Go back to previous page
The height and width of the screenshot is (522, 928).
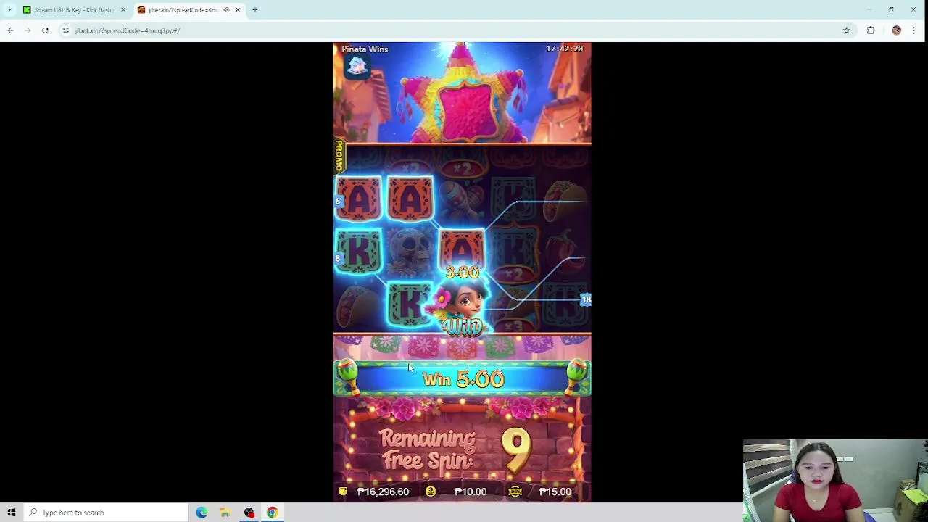(10, 30)
